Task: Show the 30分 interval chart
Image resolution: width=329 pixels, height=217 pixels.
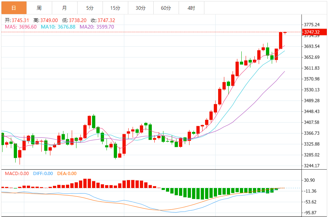Action: [141, 8]
